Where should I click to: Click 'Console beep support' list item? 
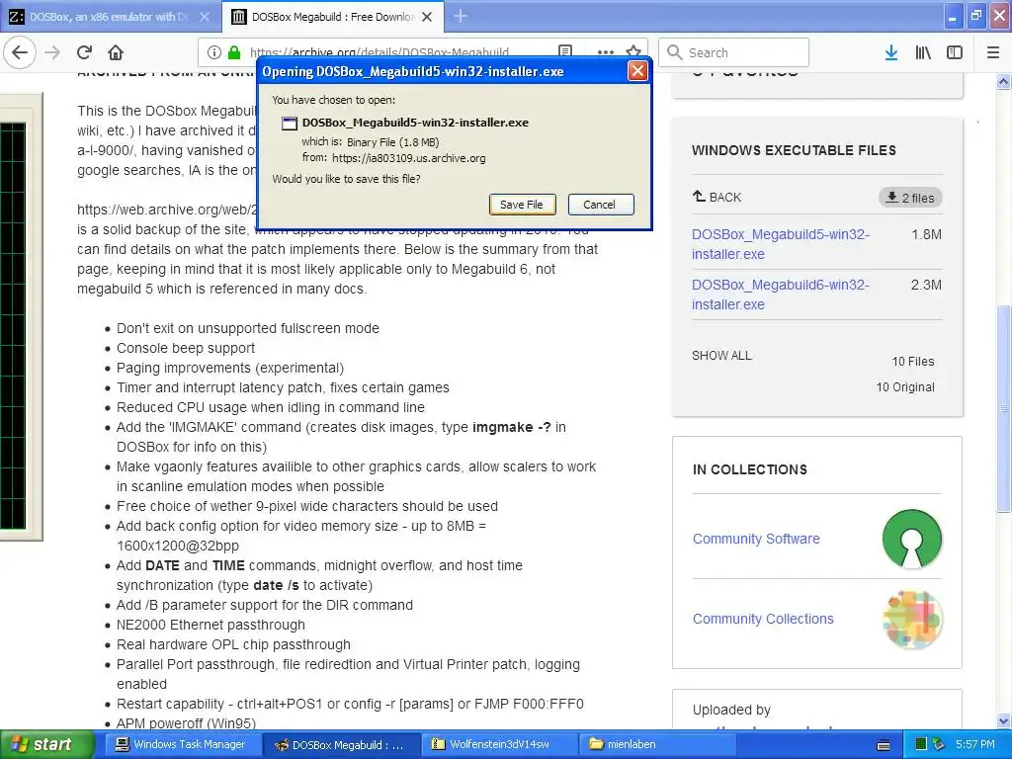pos(186,348)
